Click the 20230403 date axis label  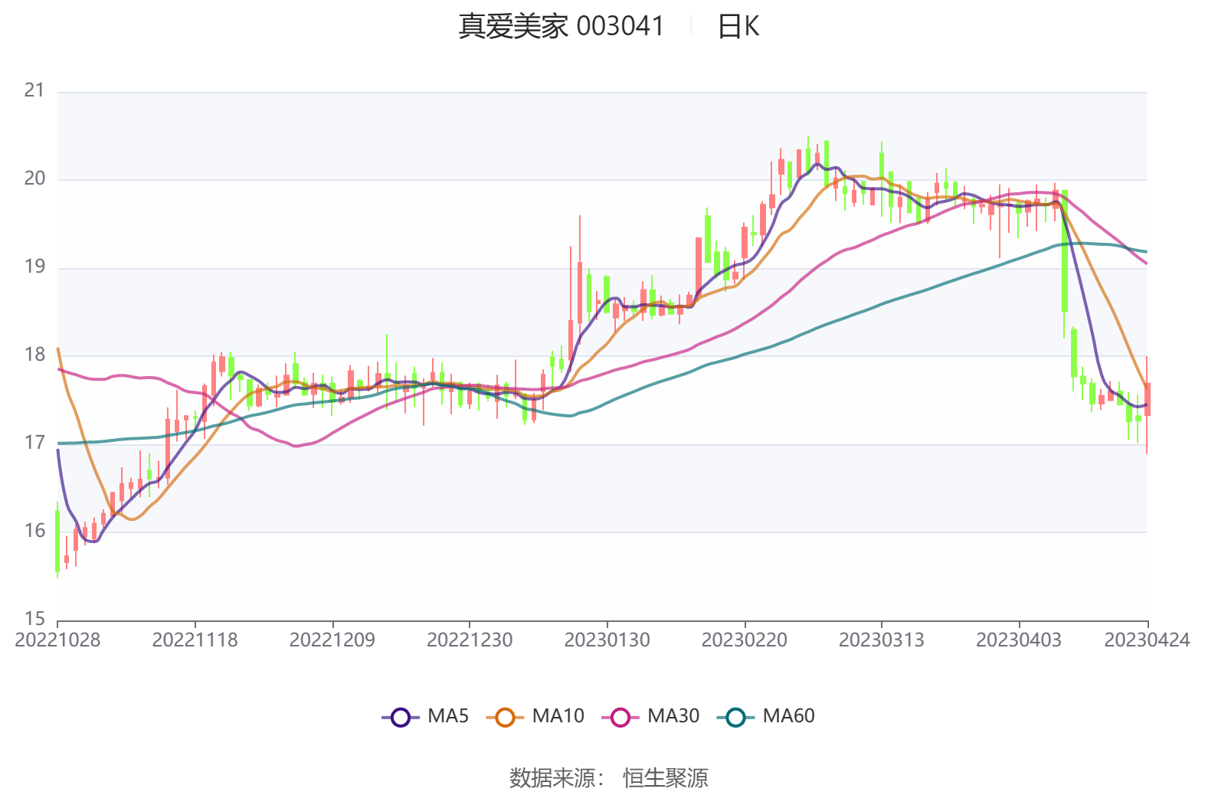pos(1018,640)
